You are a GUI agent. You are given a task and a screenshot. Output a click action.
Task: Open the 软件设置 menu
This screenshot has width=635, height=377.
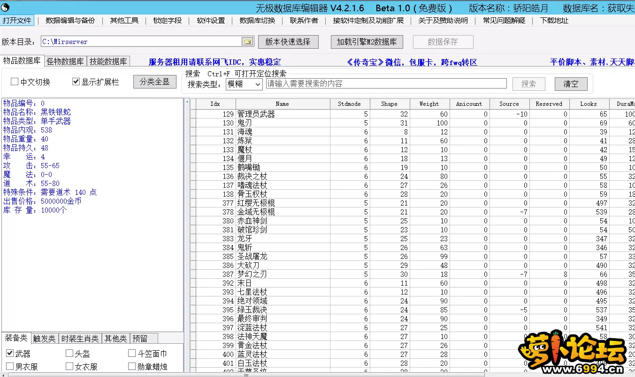pyautogui.click(x=211, y=21)
